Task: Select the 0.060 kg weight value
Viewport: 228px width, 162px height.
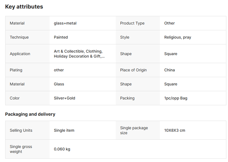Action: tap(62, 149)
